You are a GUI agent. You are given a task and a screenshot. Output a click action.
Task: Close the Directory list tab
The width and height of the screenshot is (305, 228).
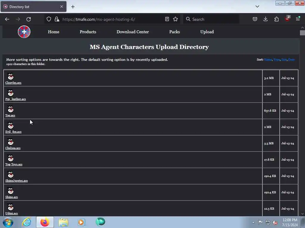tap(62, 7)
